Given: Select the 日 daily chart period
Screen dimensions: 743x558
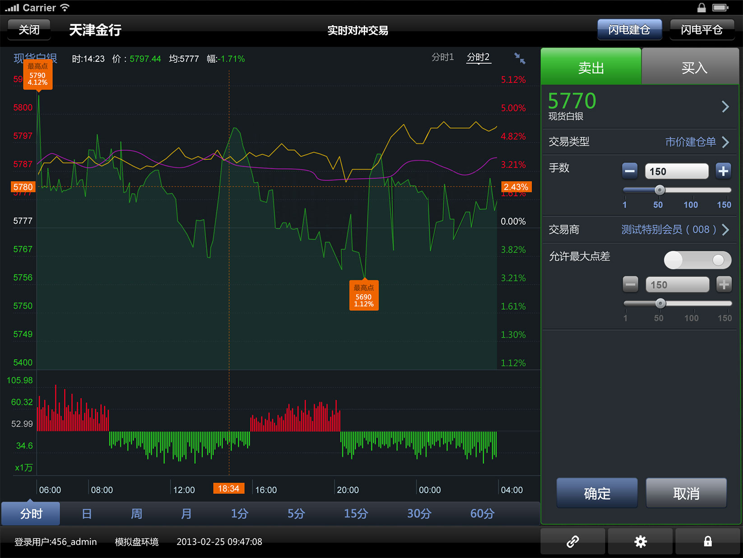Looking at the screenshot, I should point(86,513).
